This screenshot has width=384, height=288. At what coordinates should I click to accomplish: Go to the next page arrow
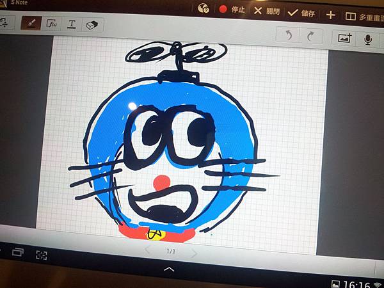click(193, 253)
